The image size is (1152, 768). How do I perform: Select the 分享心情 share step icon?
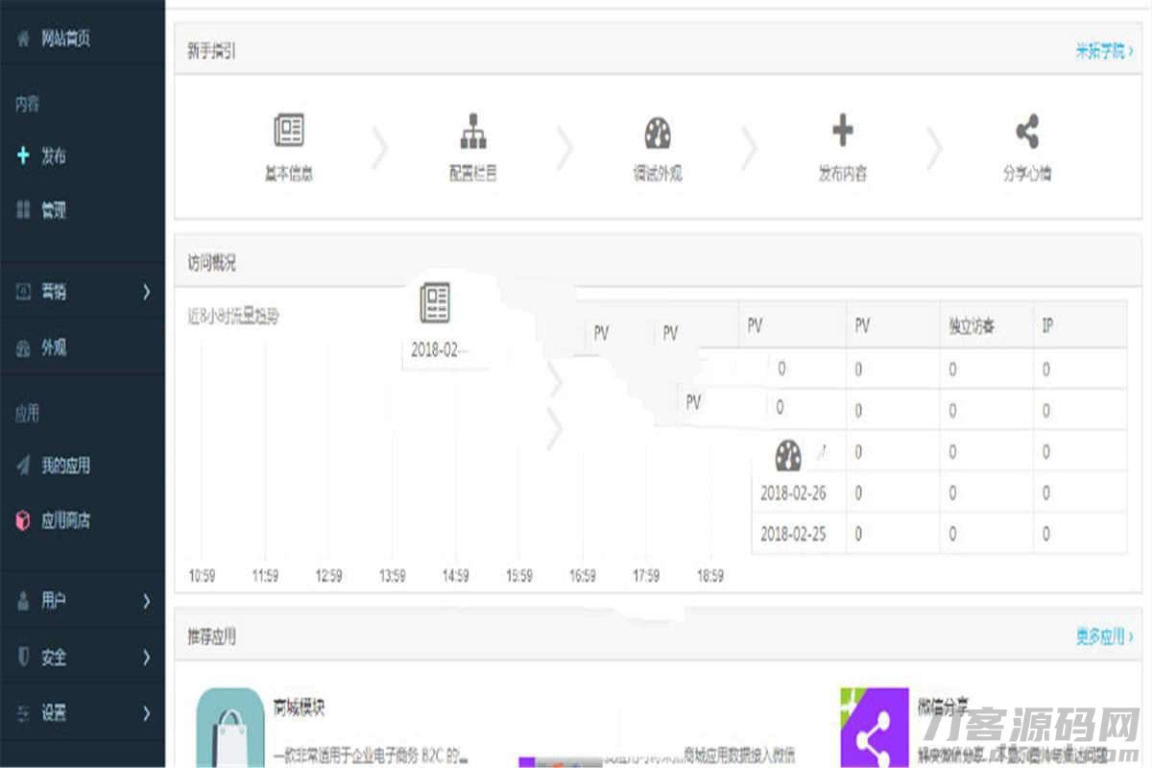[x=1025, y=128]
